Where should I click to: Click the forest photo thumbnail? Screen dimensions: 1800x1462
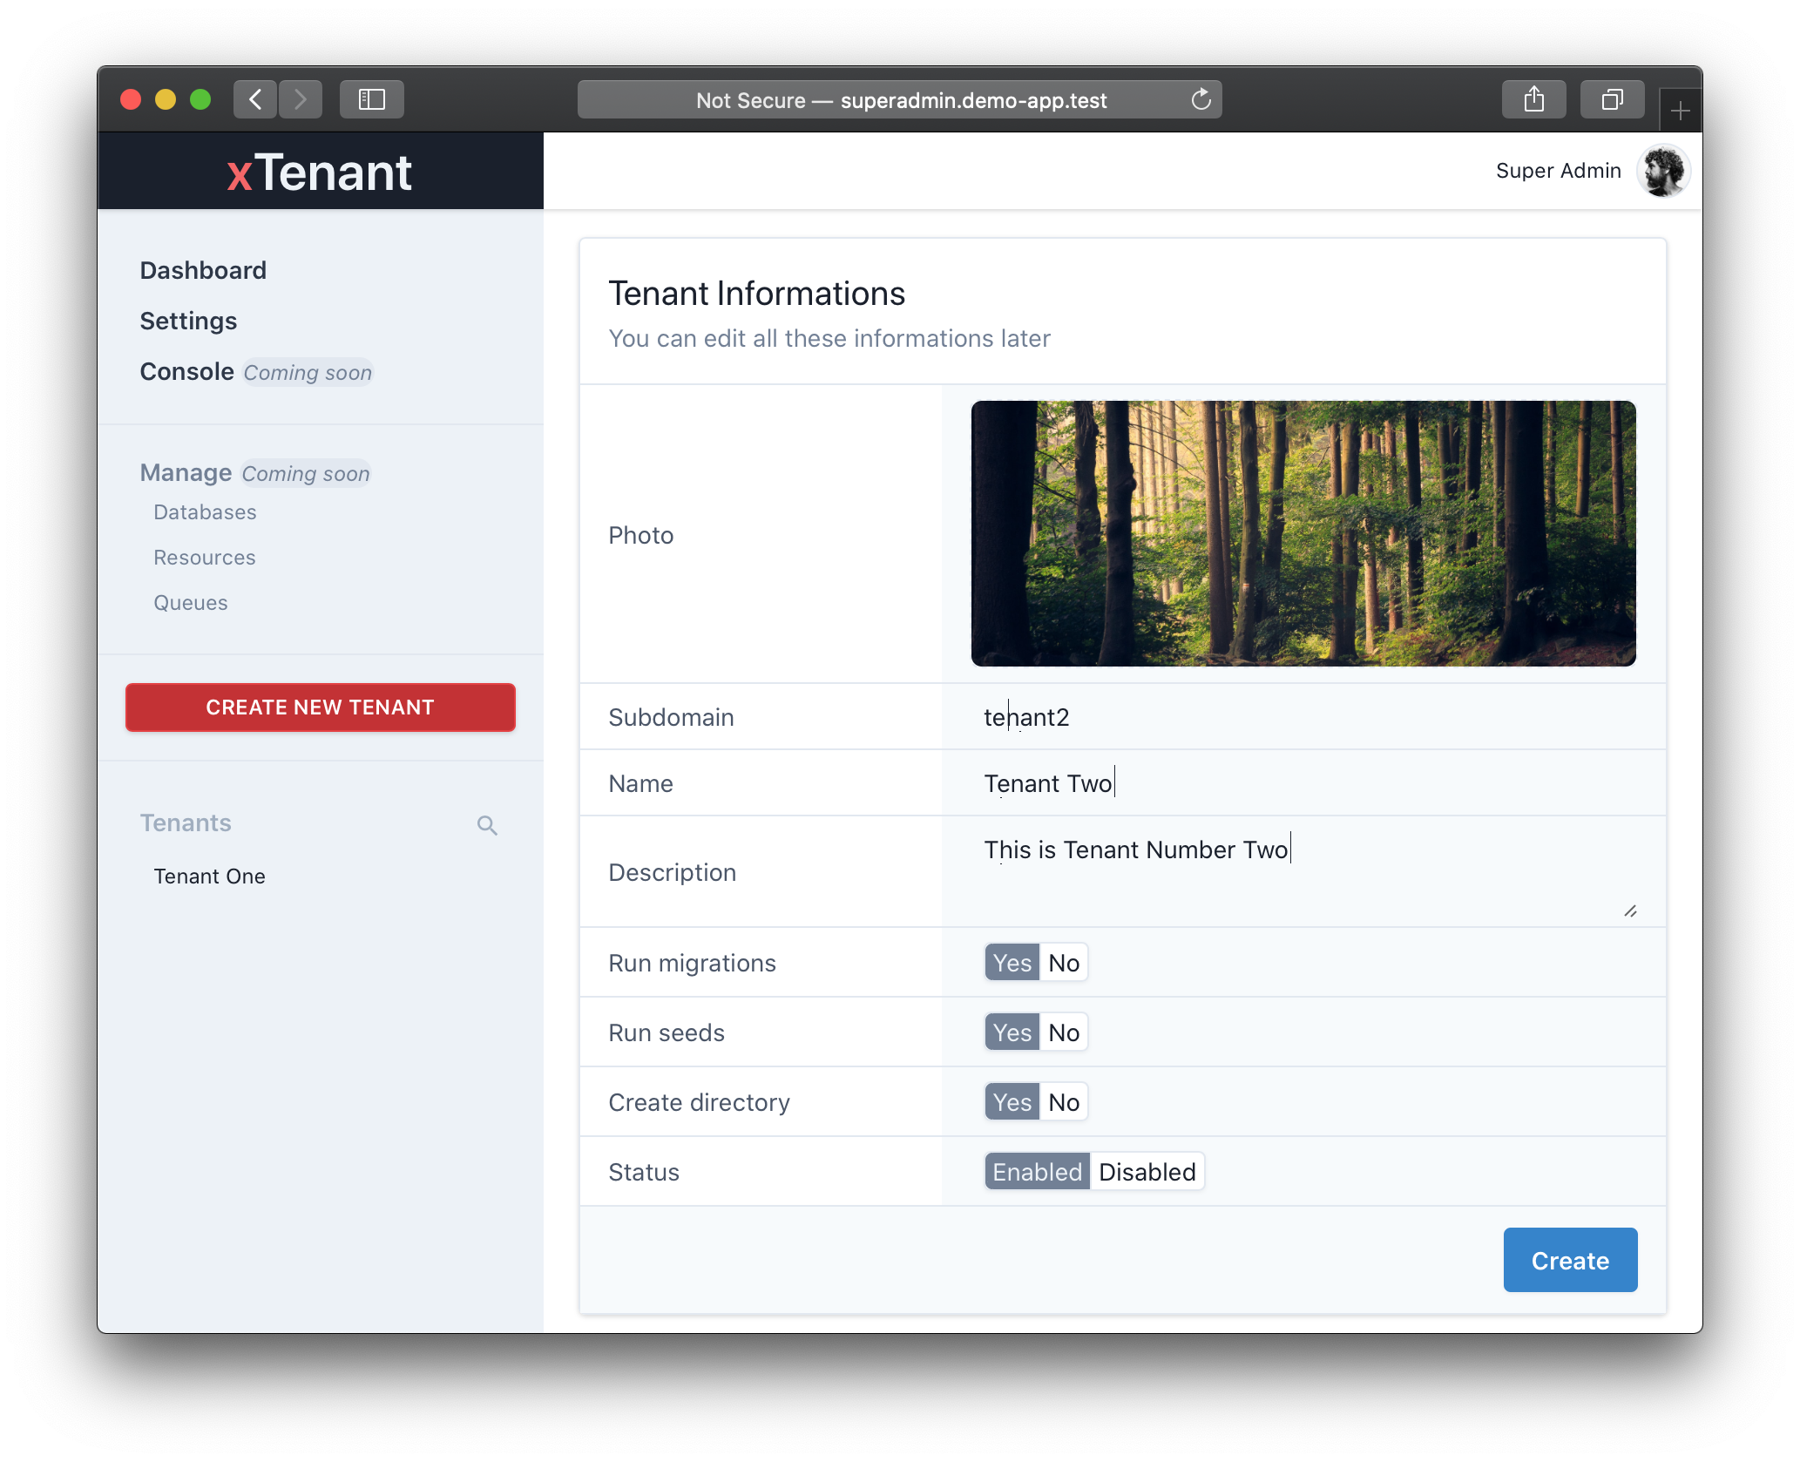point(1303,533)
